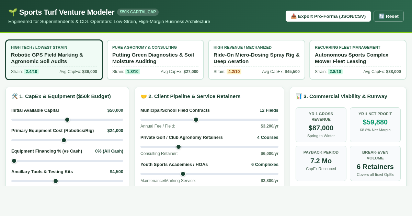Click the seedling logo icon in header
The image size is (412, 216).
[x=13, y=12]
